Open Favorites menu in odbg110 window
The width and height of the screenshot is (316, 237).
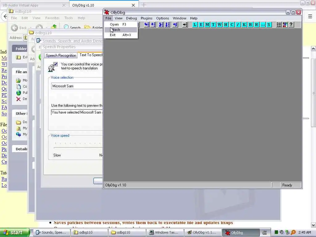[52, 18]
